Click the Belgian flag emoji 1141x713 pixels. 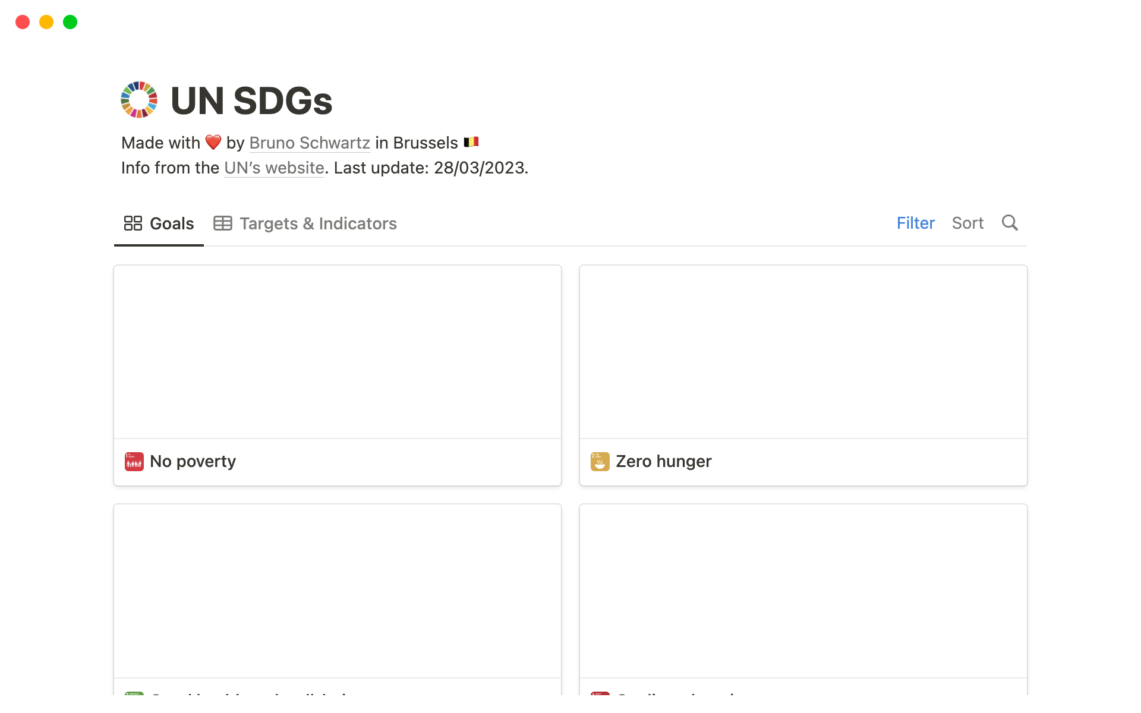(471, 142)
